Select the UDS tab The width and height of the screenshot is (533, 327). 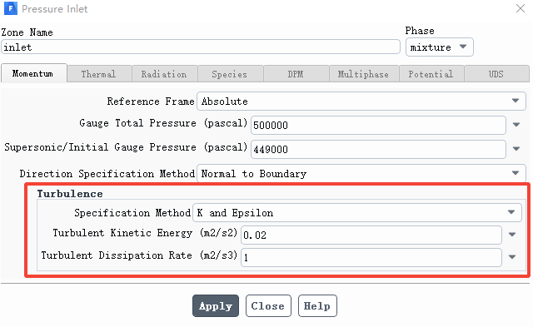click(x=496, y=74)
